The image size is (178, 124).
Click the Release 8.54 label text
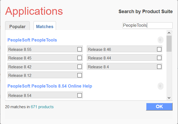coord(20,96)
